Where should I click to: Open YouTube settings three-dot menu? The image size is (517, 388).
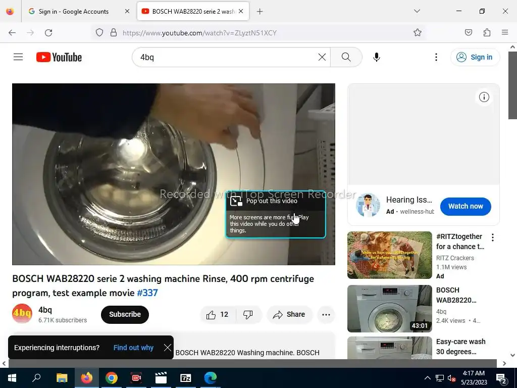436,57
